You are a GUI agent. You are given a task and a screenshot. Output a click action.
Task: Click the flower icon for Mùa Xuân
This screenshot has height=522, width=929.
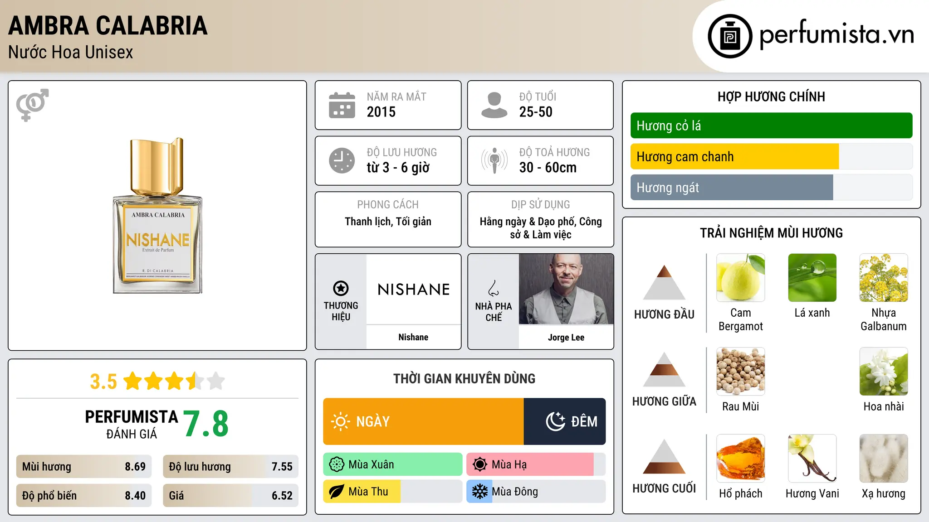tap(337, 464)
